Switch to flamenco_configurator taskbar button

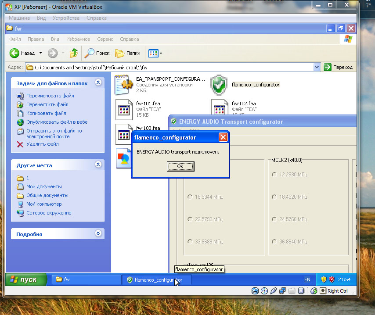157,280
